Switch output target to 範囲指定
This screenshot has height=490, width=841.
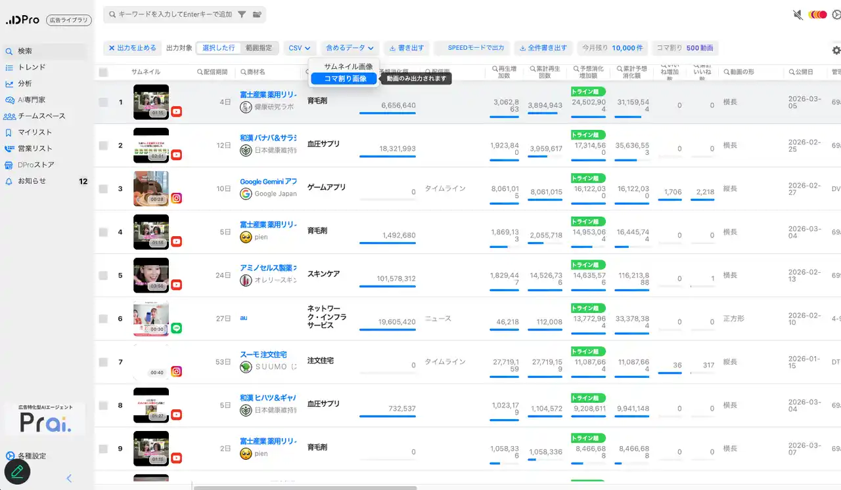coord(259,48)
